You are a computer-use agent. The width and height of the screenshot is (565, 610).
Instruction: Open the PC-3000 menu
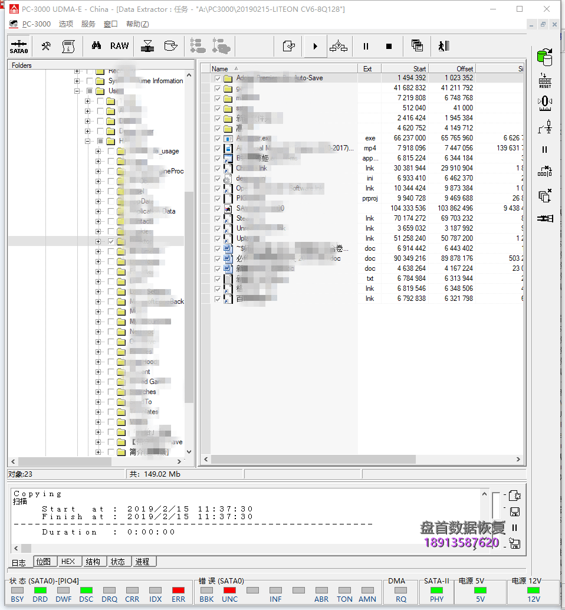click(x=36, y=24)
